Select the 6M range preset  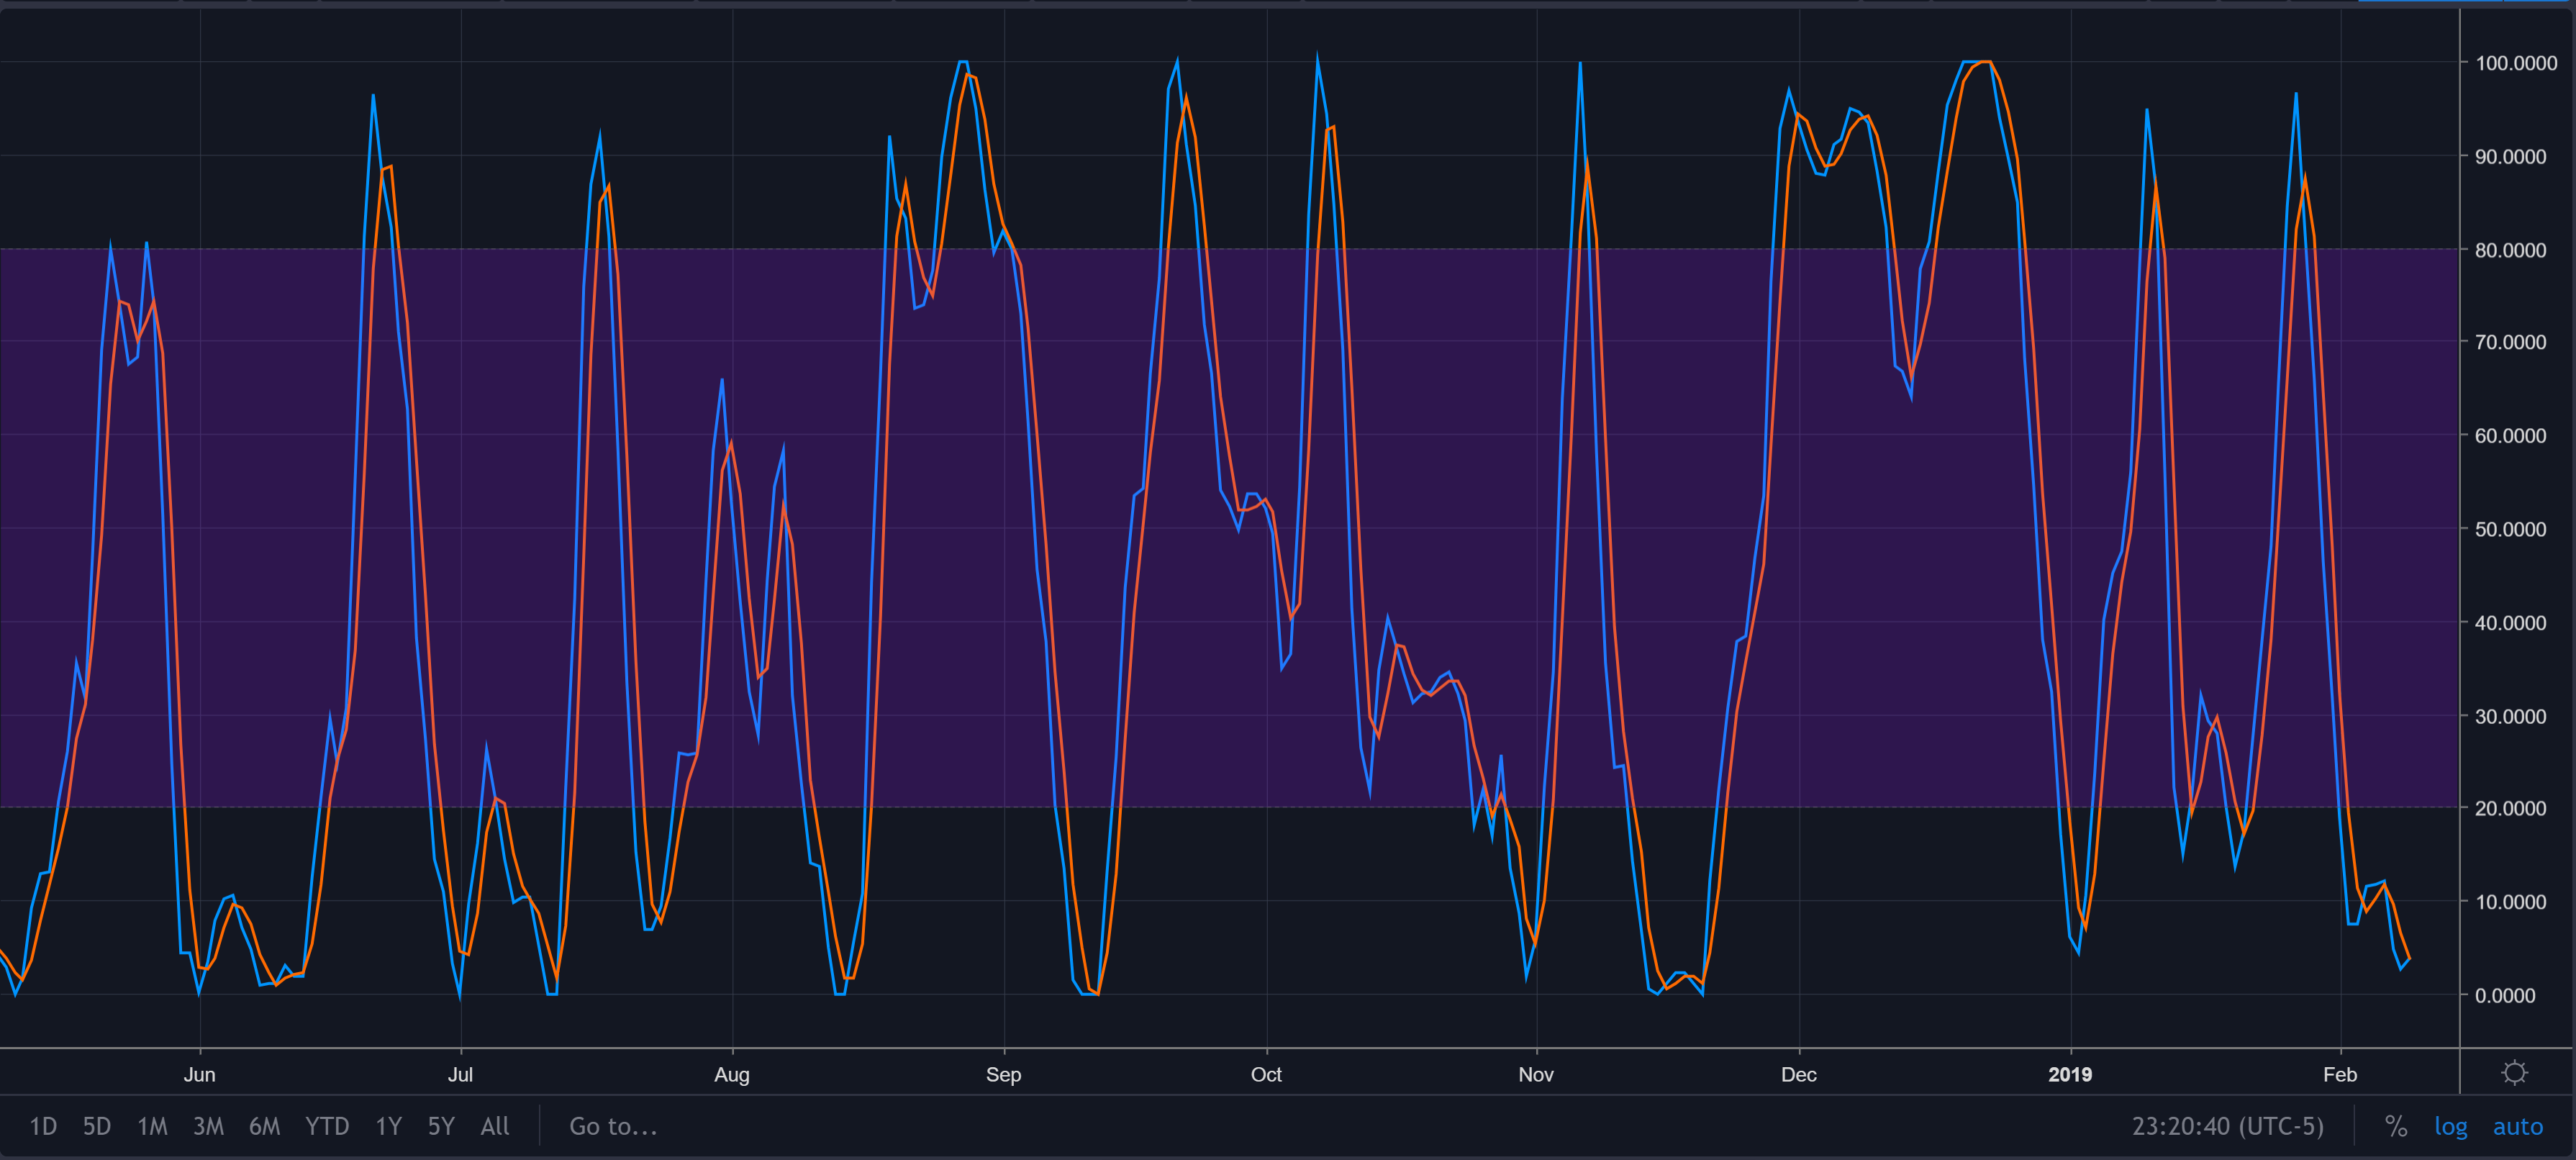[265, 1125]
